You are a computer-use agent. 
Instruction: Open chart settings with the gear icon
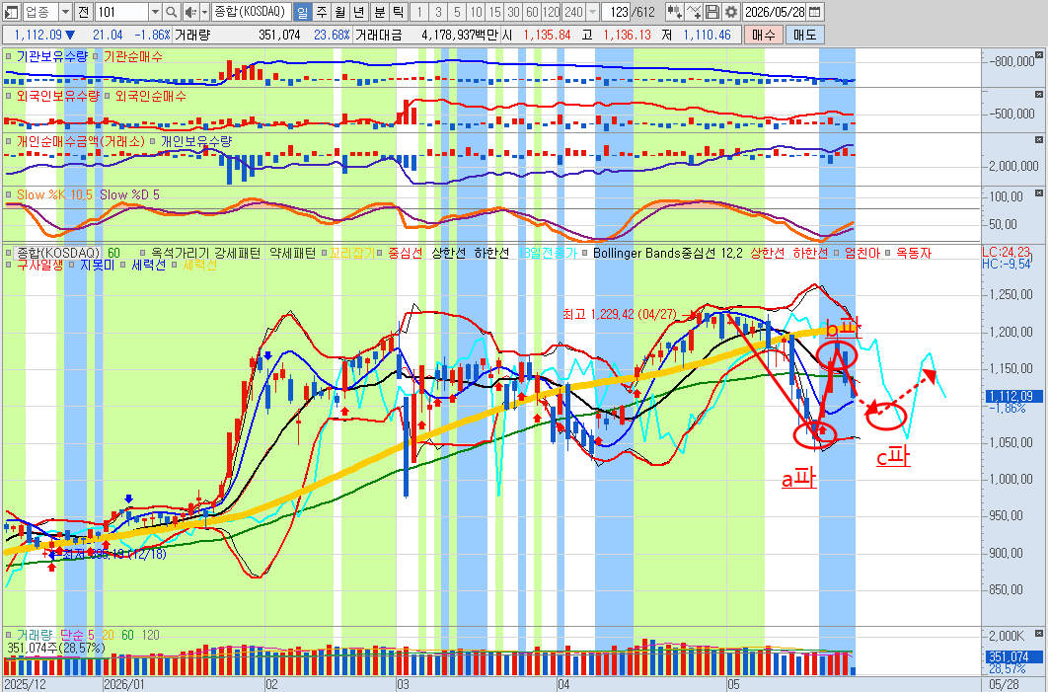731,12
